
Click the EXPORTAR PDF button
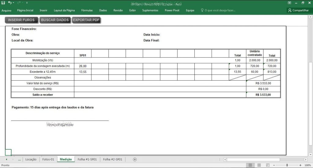coord(86,20)
